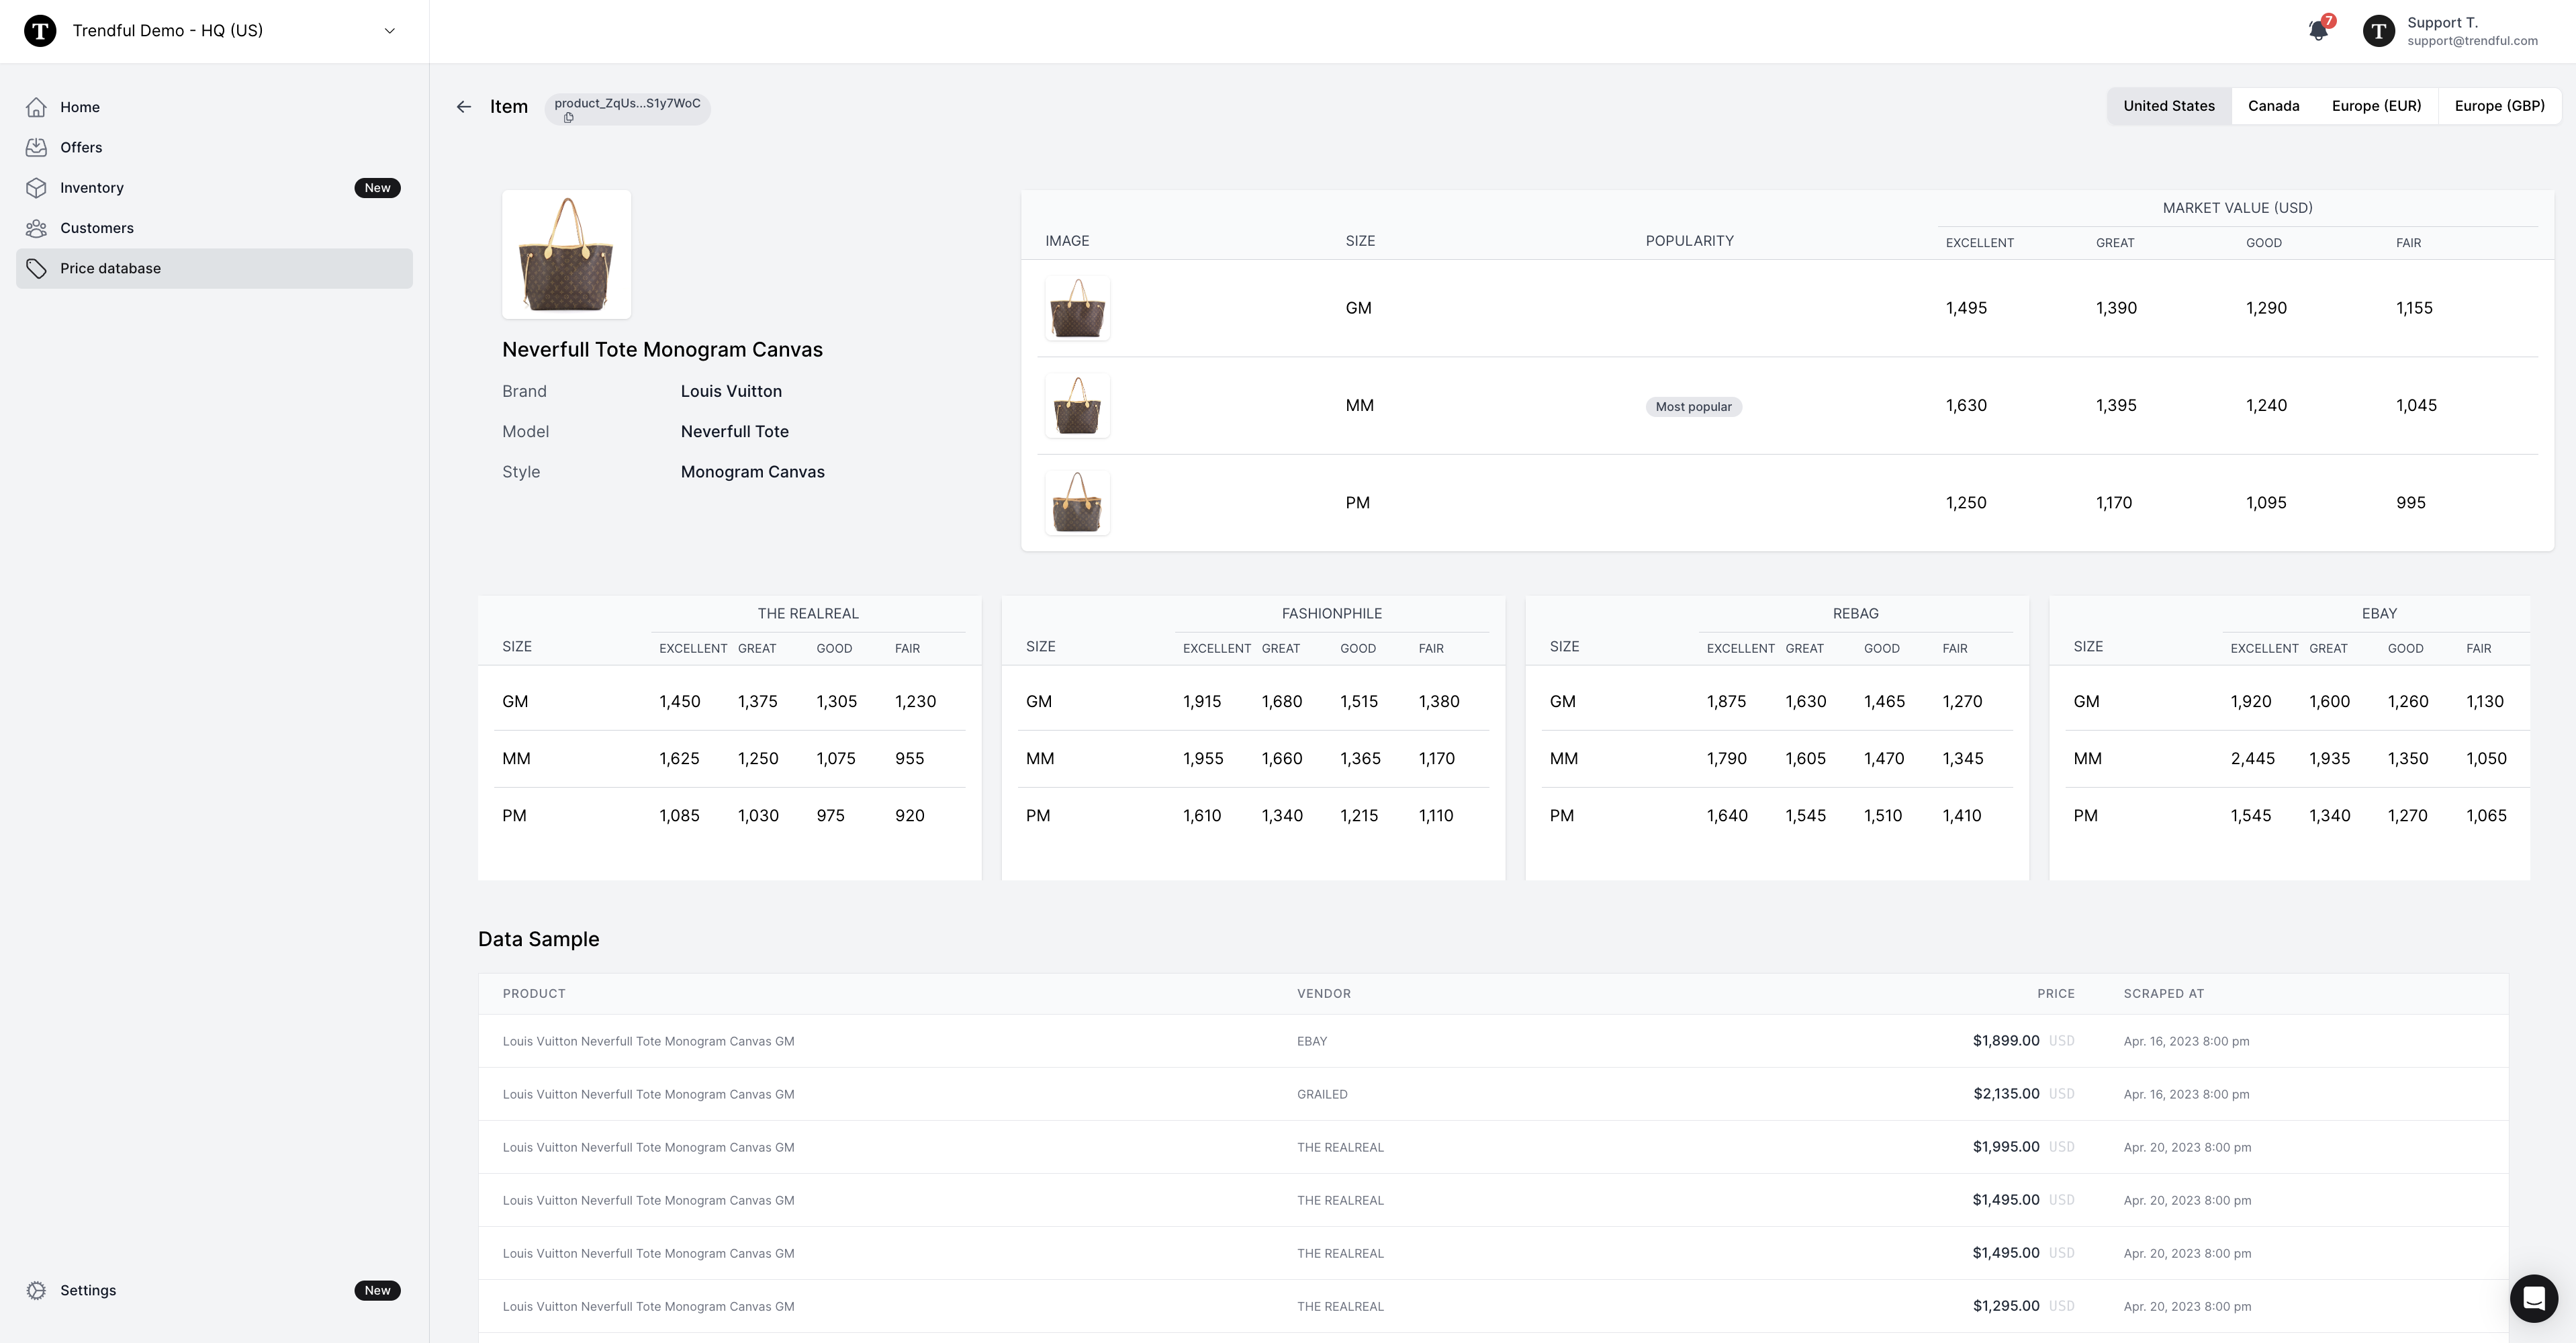
Task: Open Price database in sidebar
Action: [214, 268]
